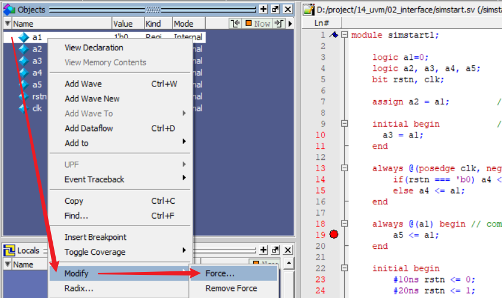Undock the Objects panel

[276, 9]
